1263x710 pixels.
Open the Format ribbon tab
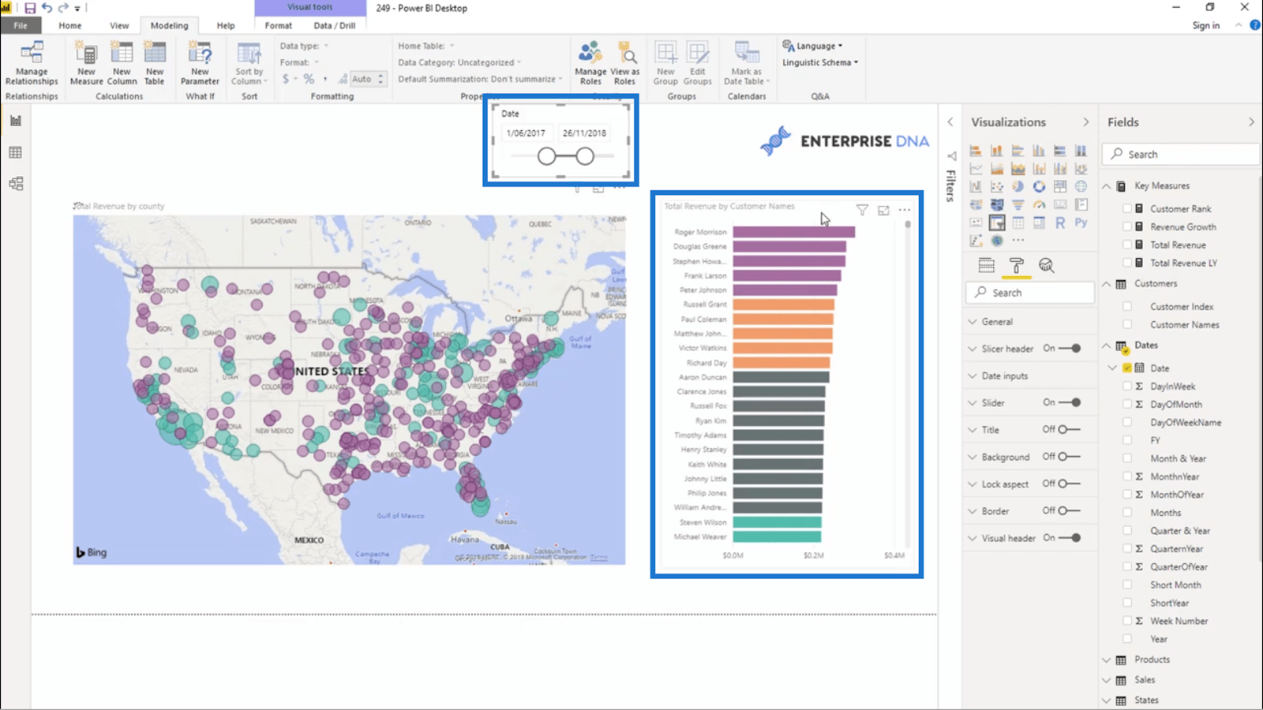coord(278,25)
